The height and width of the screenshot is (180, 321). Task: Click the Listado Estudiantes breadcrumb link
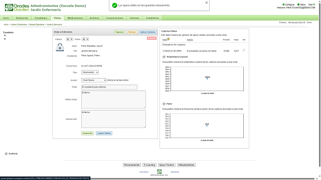[19, 24]
